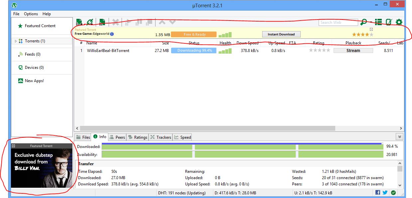Close the Billy Van featured torrent ad

(x=13, y=146)
